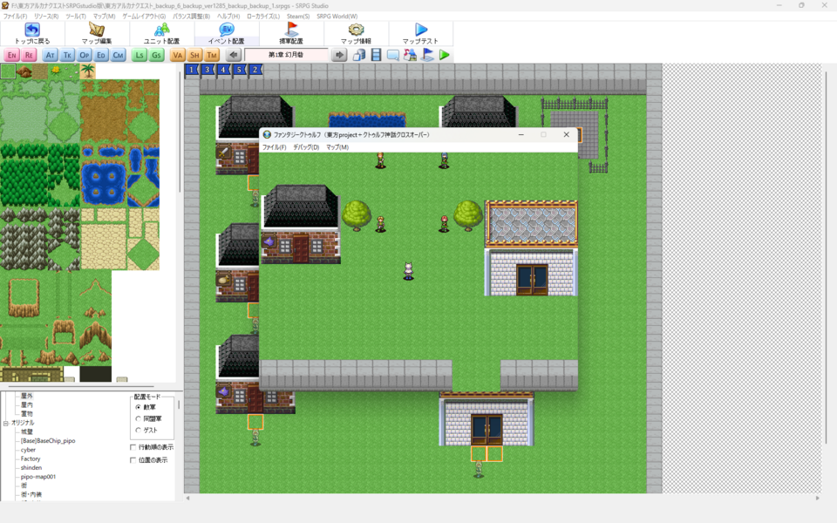Click the トップに戻る (return to top) icon

(32, 31)
